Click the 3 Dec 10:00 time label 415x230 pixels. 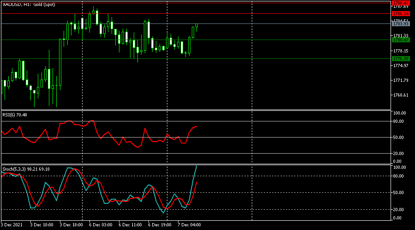(41, 225)
